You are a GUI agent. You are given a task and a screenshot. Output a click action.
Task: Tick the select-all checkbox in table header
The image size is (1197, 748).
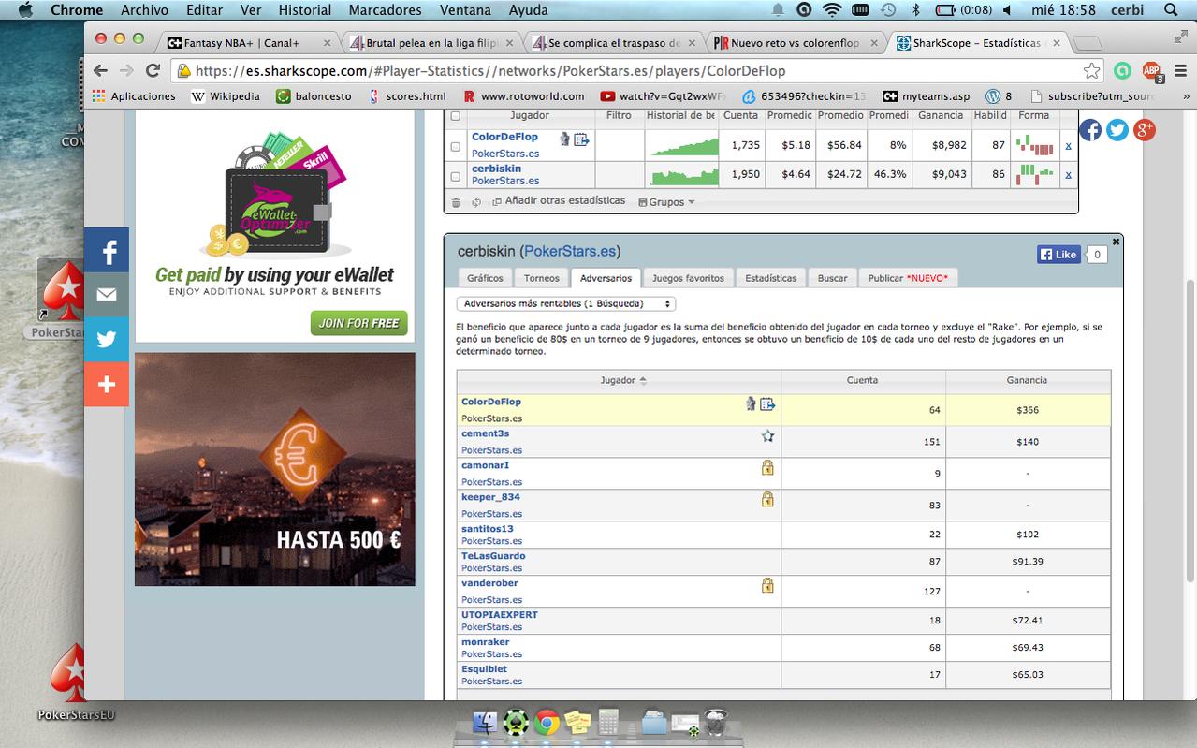tap(456, 116)
